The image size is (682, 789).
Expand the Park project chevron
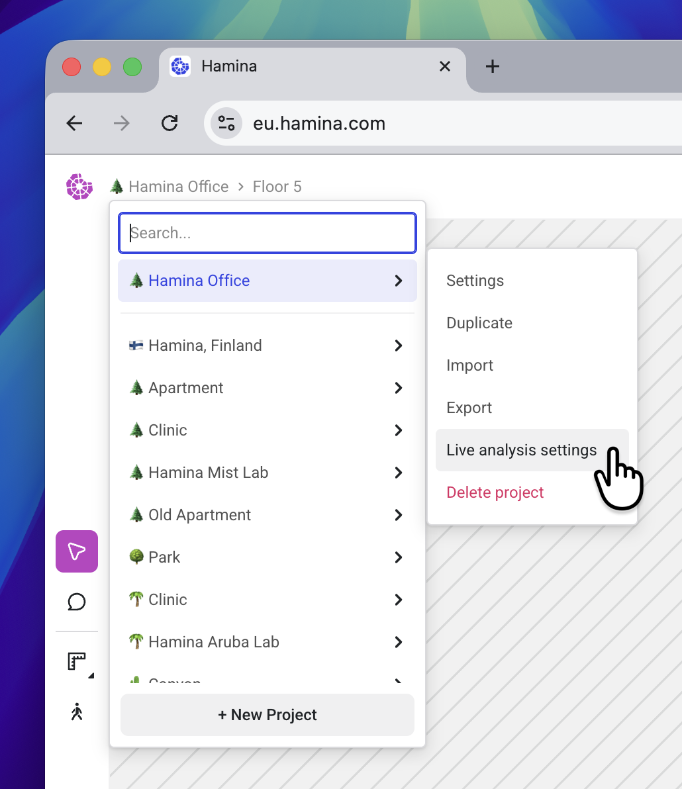(399, 557)
